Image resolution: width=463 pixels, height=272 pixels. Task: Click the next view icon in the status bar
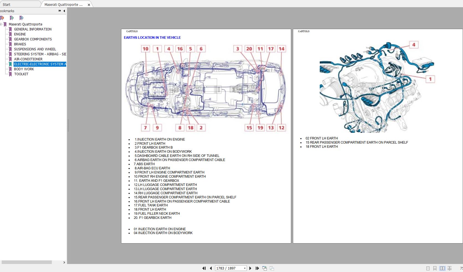(272, 268)
